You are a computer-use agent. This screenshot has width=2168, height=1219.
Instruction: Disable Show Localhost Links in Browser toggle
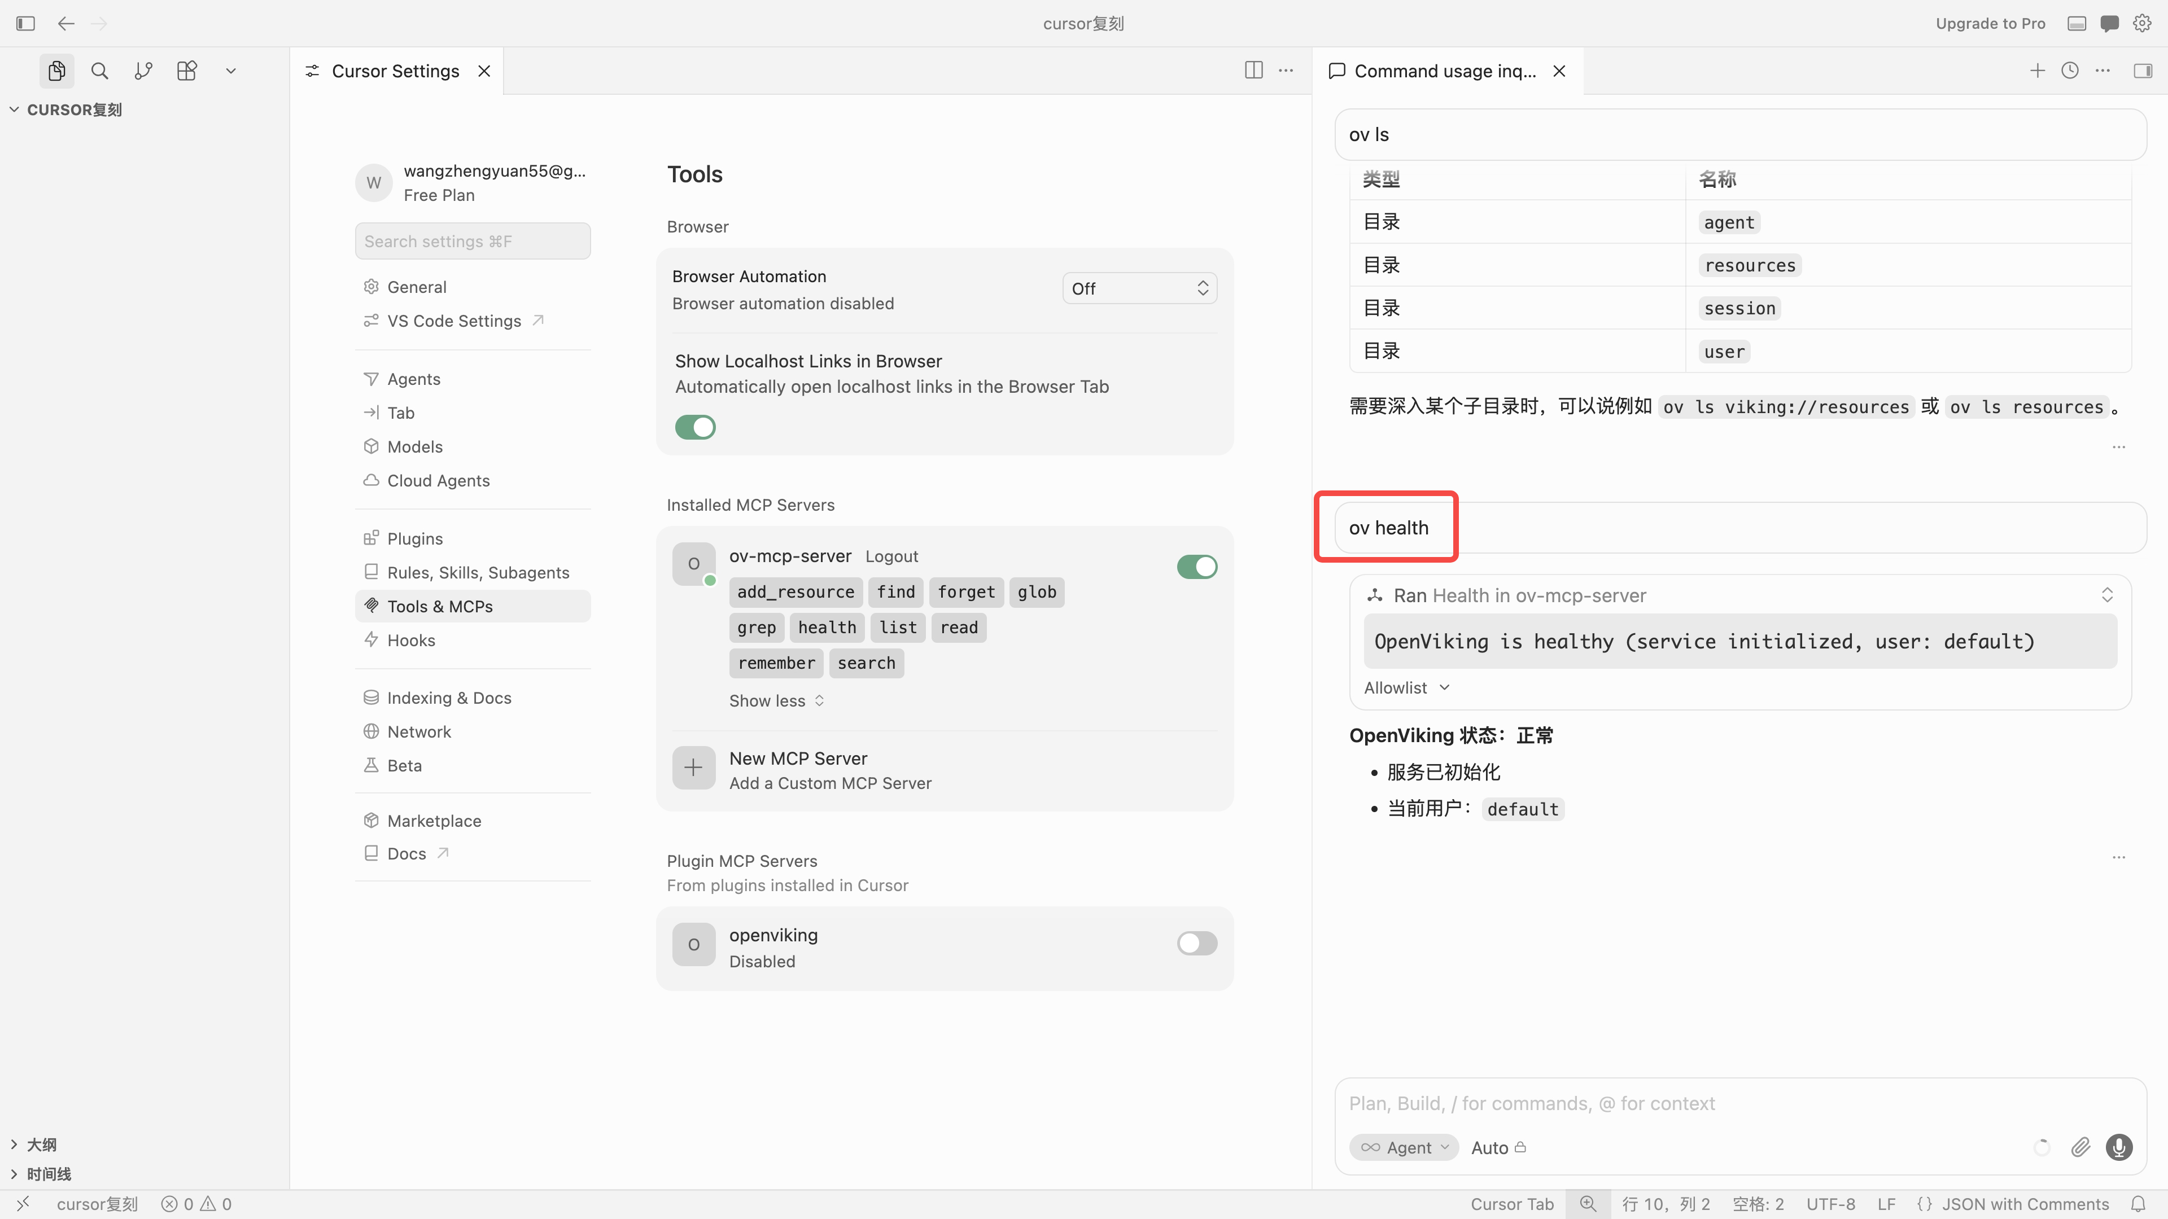coord(695,427)
